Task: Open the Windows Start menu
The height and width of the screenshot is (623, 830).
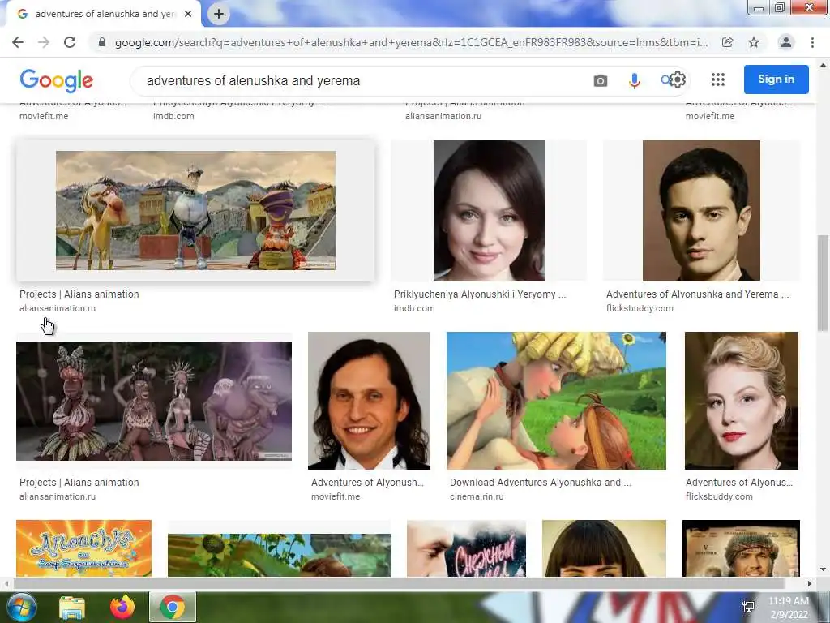Action: point(21,607)
